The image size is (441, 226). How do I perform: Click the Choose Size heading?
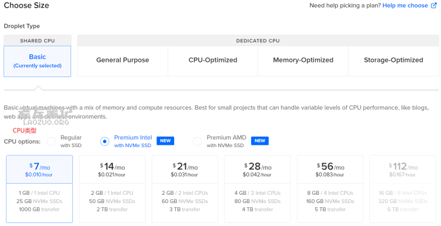click(x=26, y=5)
